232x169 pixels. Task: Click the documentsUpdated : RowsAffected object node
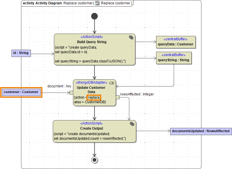click(200, 131)
